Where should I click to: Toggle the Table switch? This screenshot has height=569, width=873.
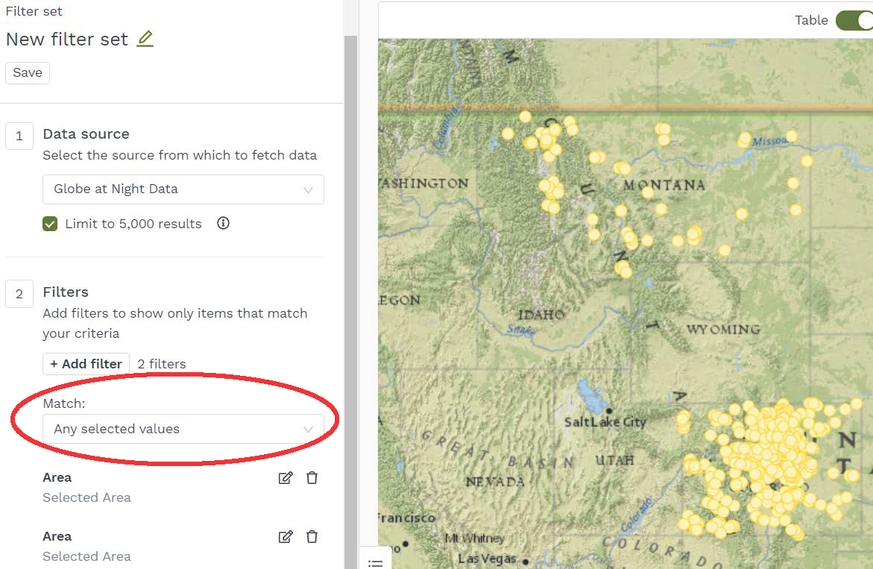(854, 20)
